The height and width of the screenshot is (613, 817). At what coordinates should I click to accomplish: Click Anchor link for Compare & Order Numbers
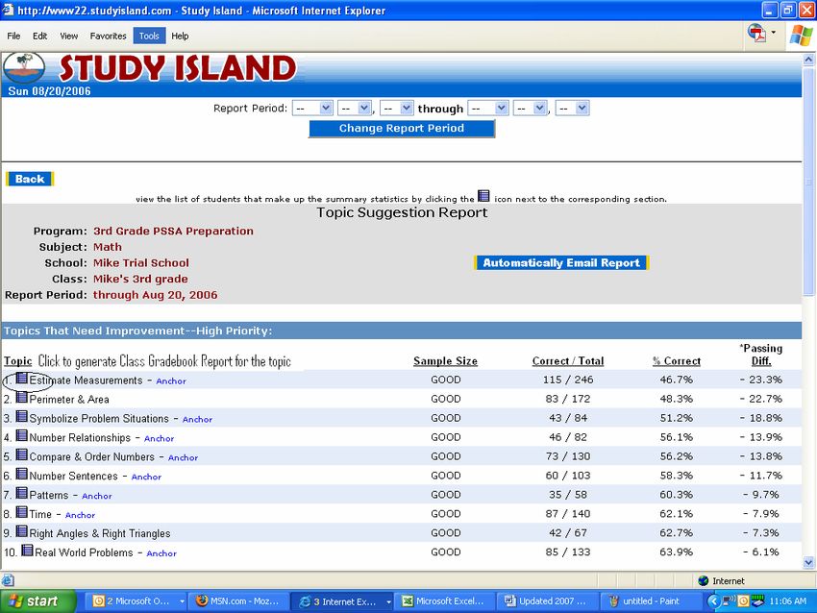tap(183, 457)
